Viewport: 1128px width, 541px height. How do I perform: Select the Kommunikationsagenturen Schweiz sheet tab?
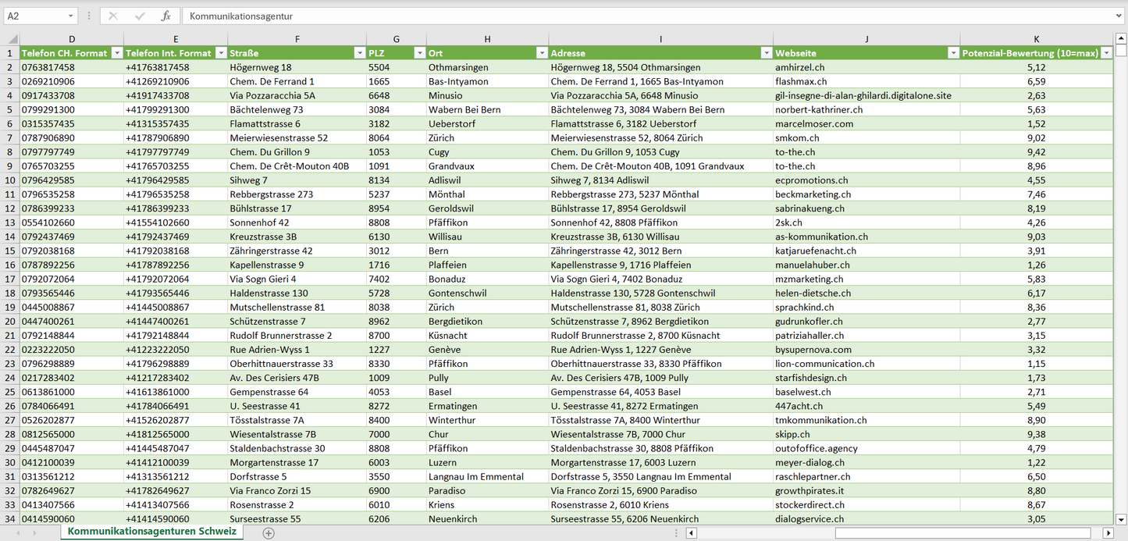152,532
